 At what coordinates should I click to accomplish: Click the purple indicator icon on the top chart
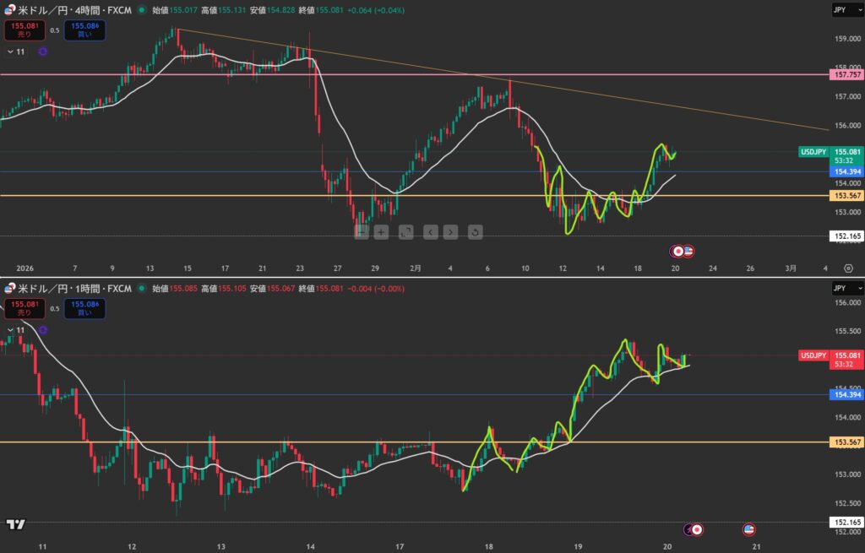pos(43,52)
